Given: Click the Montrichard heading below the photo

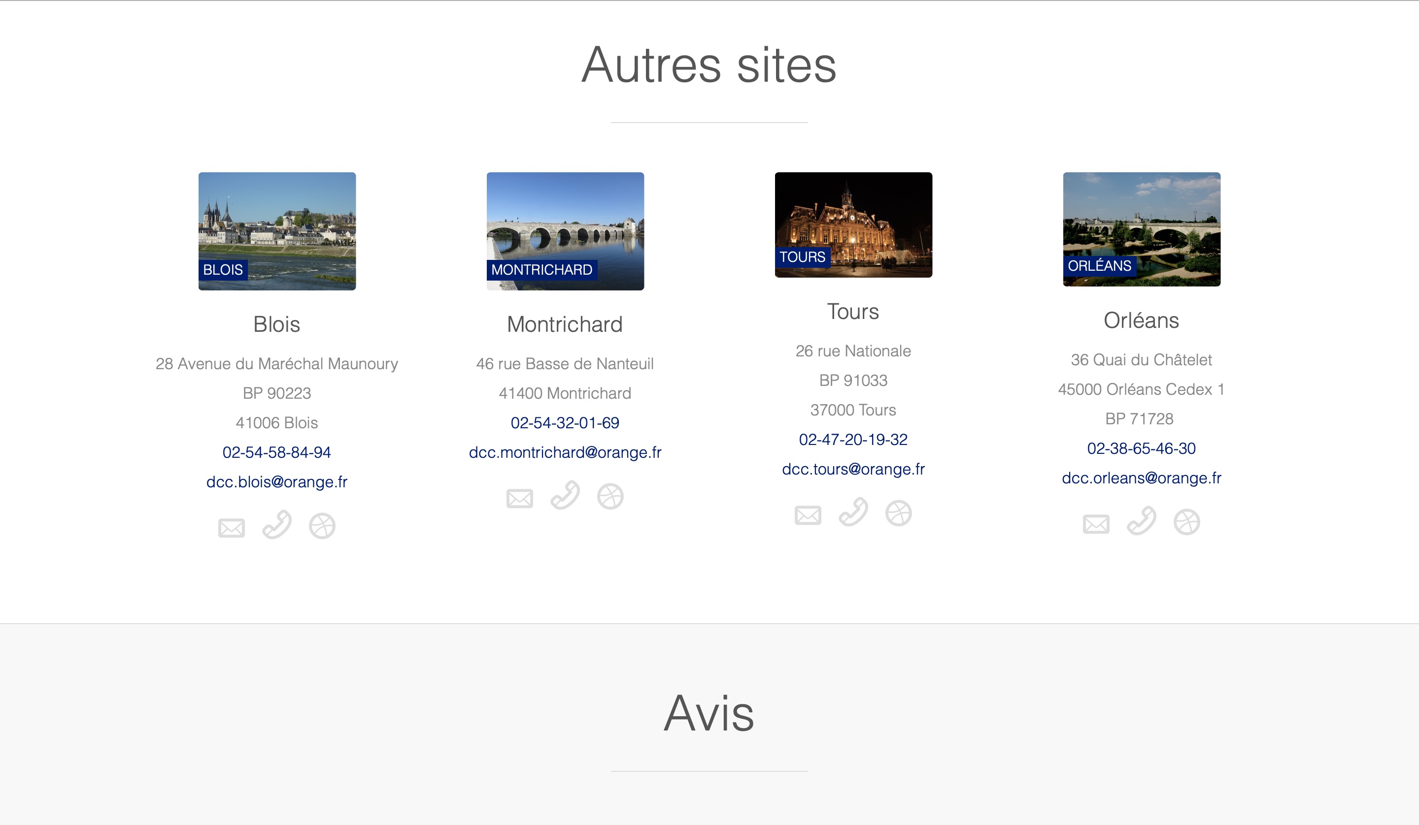Looking at the screenshot, I should tap(565, 325).
